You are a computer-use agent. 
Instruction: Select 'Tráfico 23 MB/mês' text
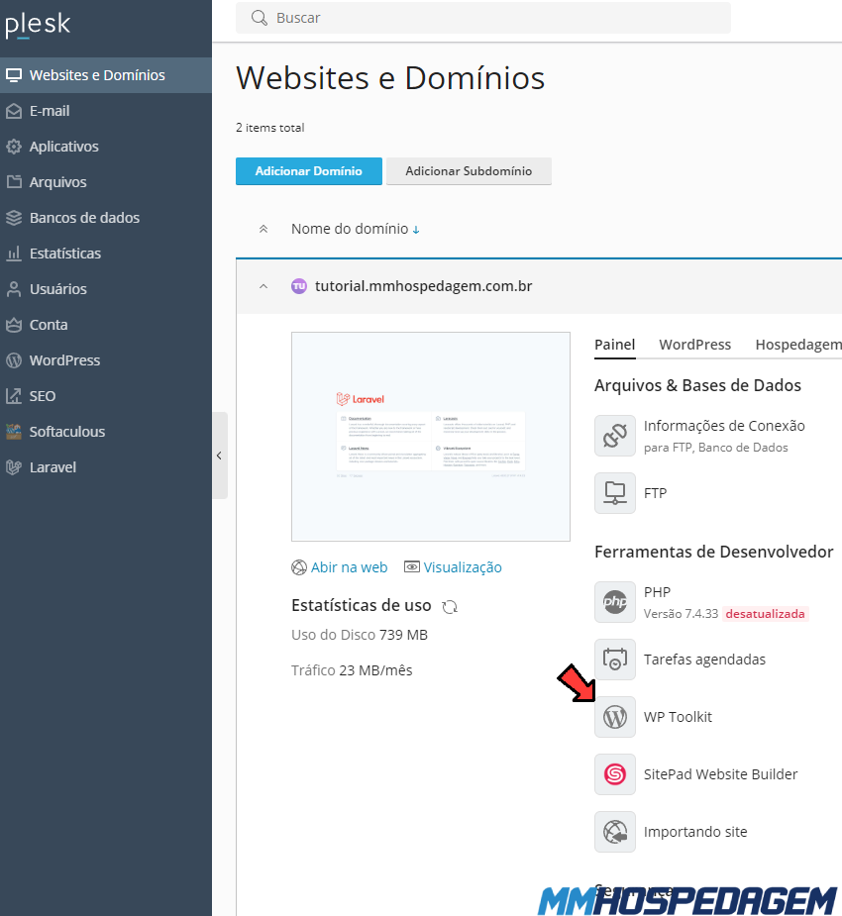tap(352, 670)
